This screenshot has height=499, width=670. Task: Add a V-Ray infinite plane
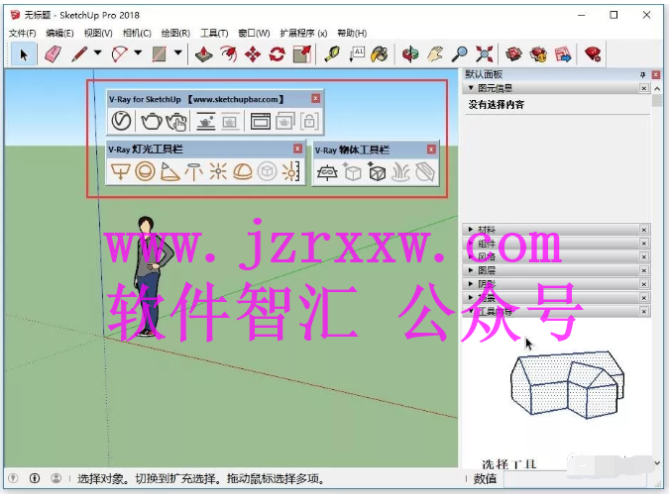click(327, 172)
